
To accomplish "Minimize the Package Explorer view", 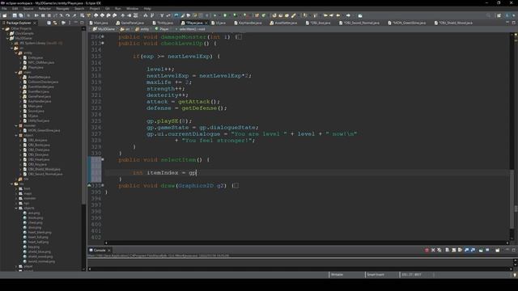I will pos(76,23).
